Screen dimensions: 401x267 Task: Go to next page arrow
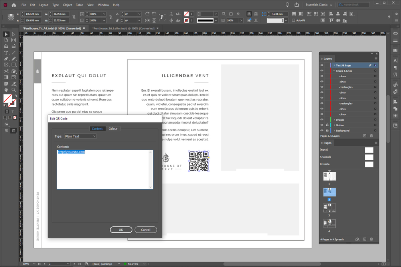pyautogui.click(x=74, y=264)
